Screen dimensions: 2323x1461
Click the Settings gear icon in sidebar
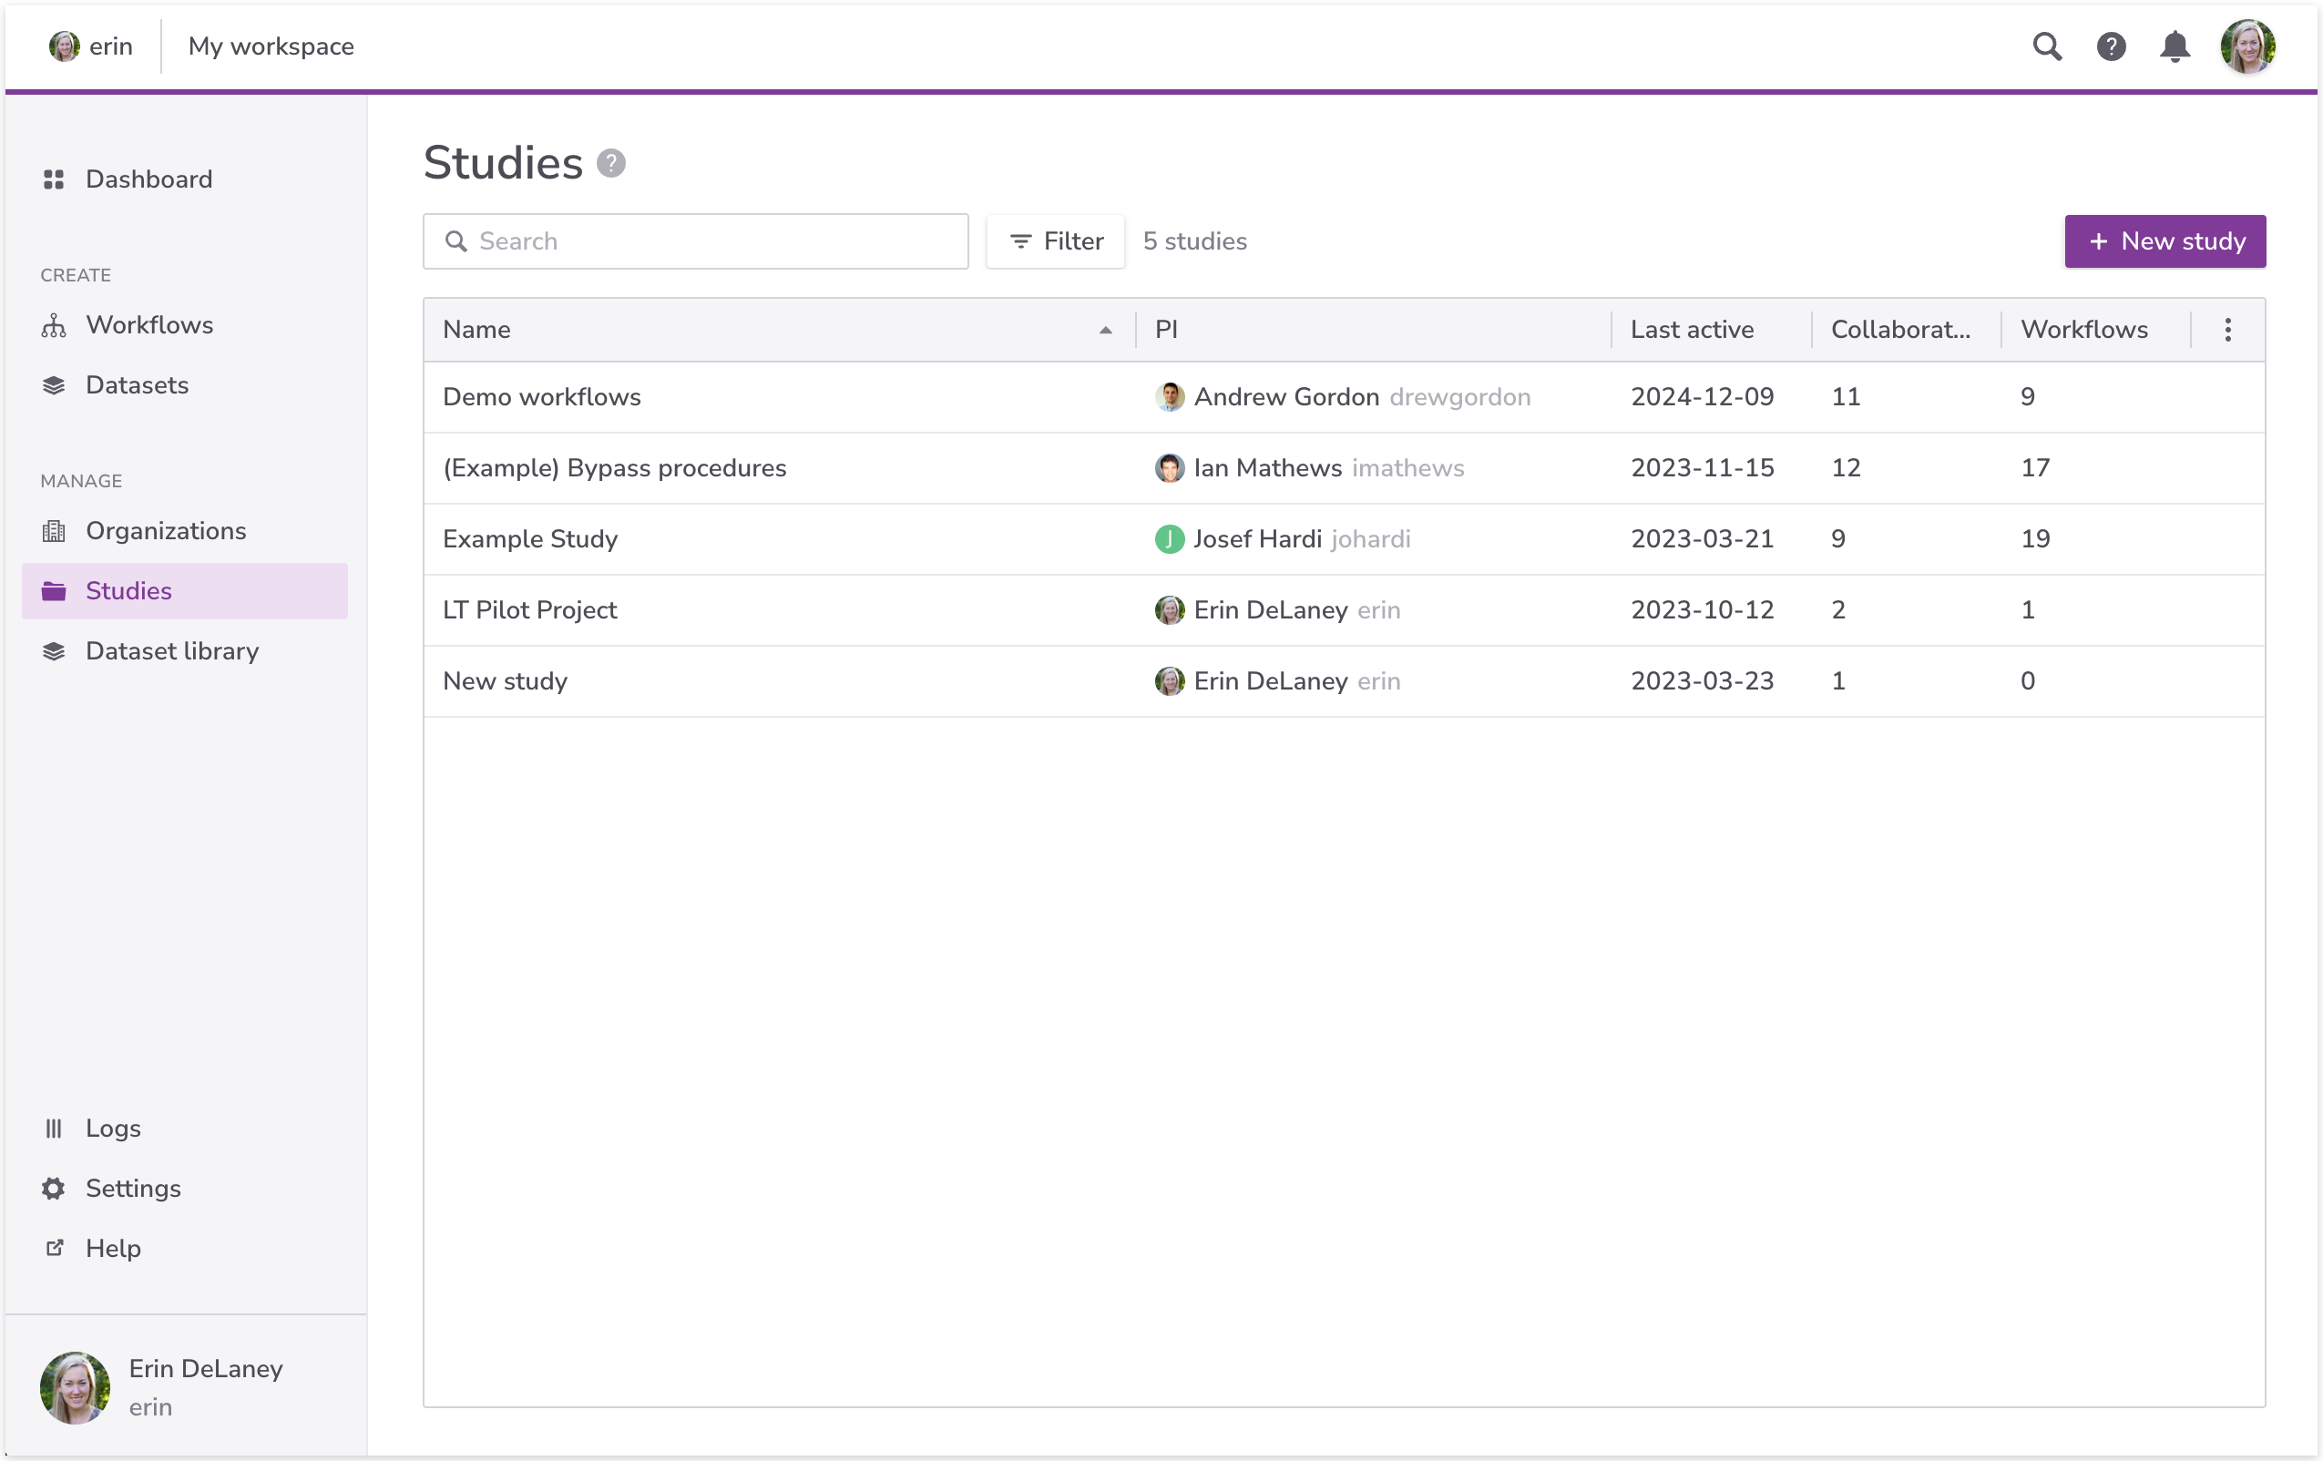click(54, 1188)
